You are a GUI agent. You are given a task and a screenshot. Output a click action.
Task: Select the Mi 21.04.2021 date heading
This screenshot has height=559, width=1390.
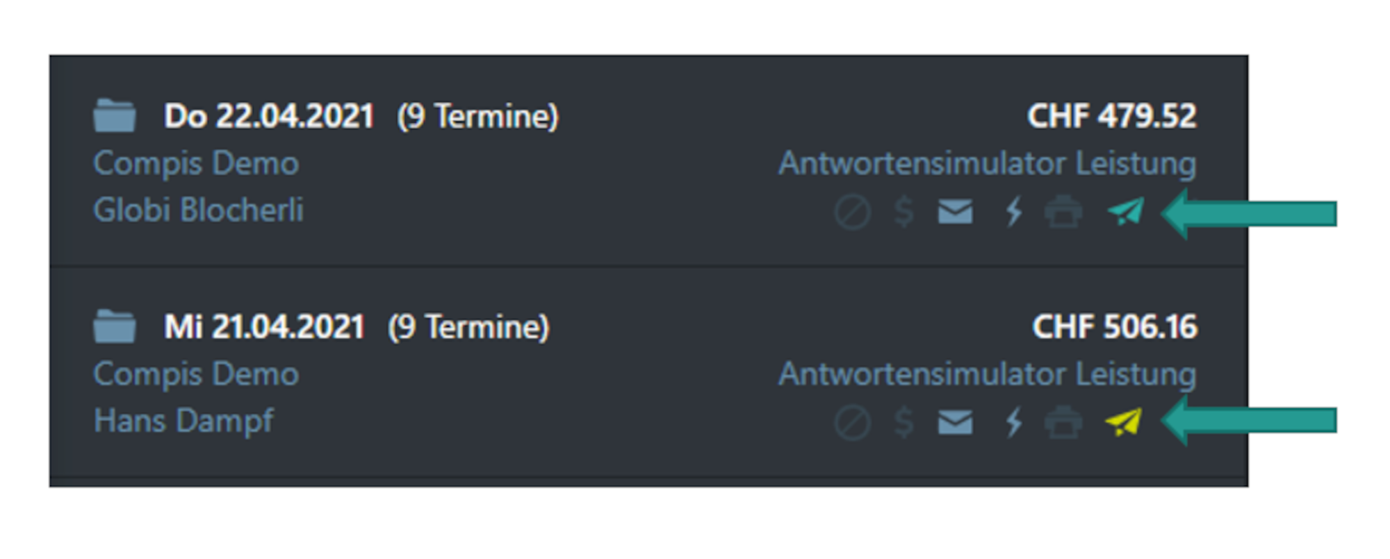(264, 327)
